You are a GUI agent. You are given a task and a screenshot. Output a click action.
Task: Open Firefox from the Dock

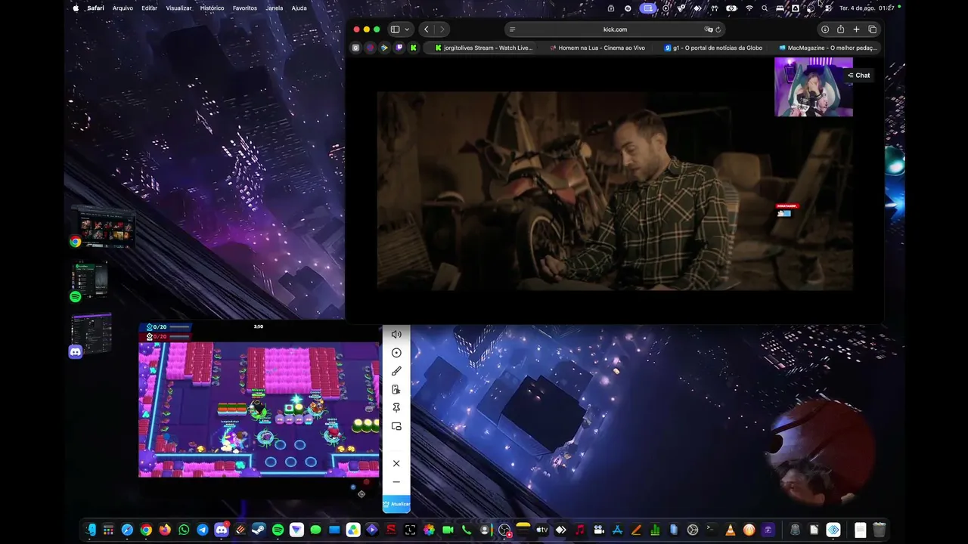coord(165,530)
